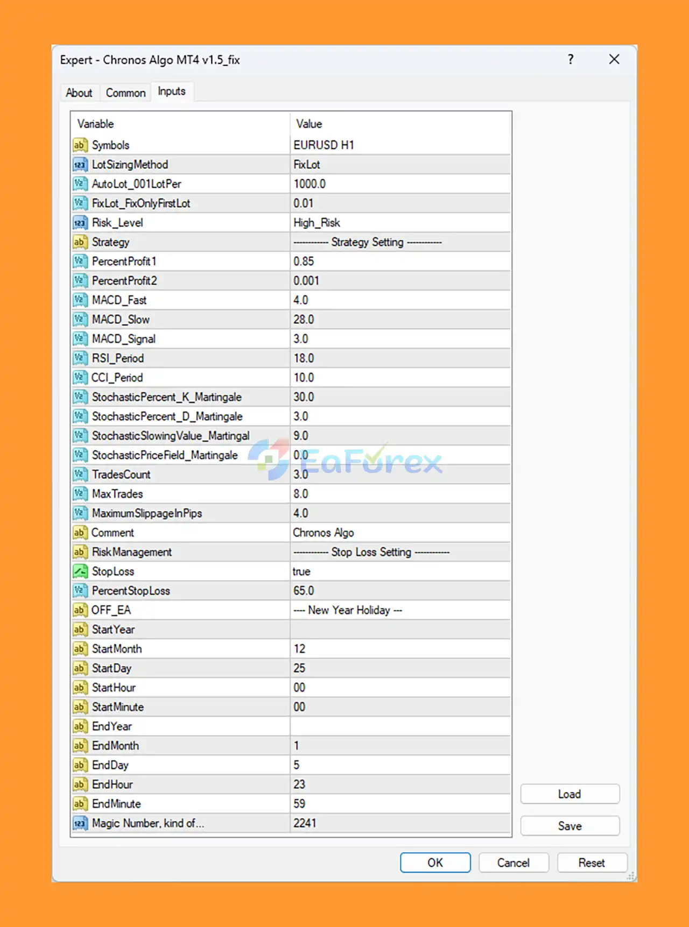Click the string icon beside Comment

click(80, 533)
